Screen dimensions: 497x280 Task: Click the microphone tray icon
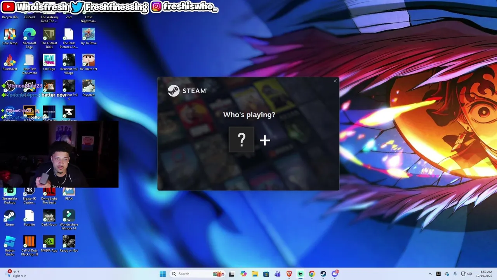pyautogui.click(x=455, y=274)
